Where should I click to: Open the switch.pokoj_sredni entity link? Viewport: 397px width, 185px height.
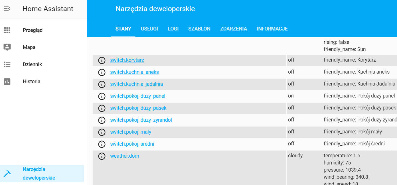(x=132, y=144)
